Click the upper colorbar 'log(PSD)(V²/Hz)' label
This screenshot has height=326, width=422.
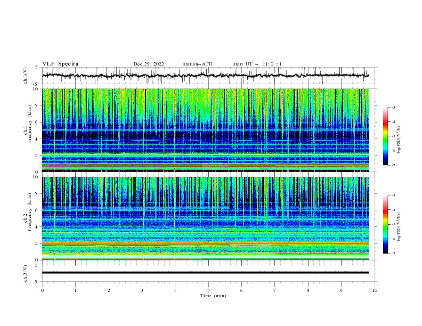click(399, 139)
